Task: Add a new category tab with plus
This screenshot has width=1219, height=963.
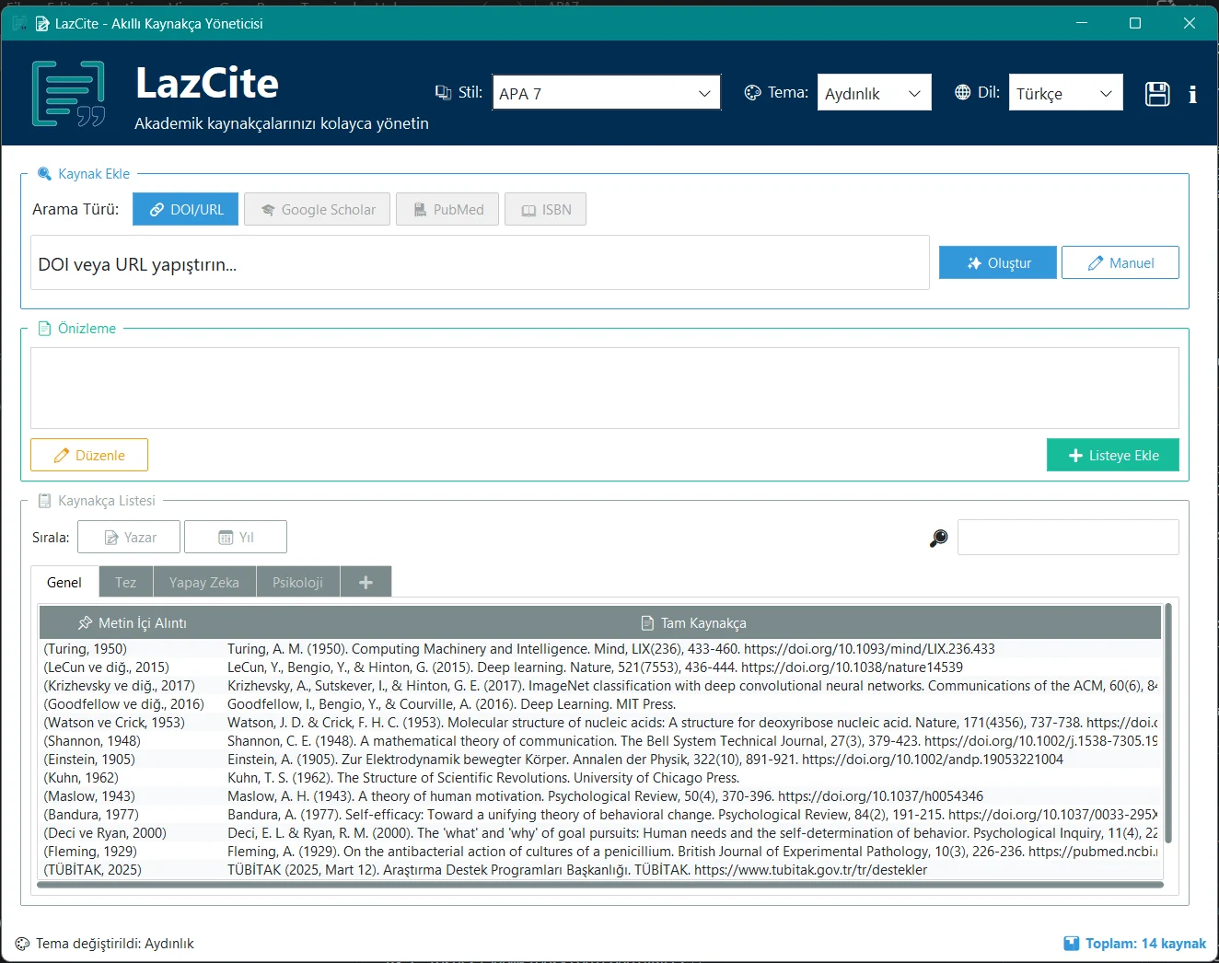Action: click(366, 582)
